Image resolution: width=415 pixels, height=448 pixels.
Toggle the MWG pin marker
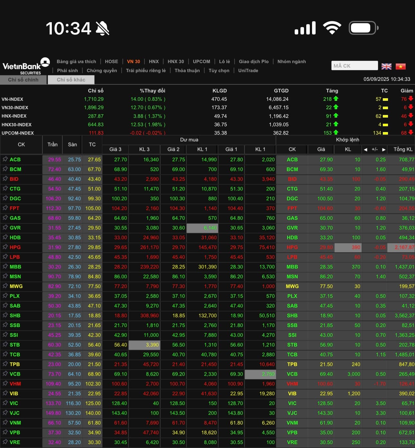tap(5, 286)
